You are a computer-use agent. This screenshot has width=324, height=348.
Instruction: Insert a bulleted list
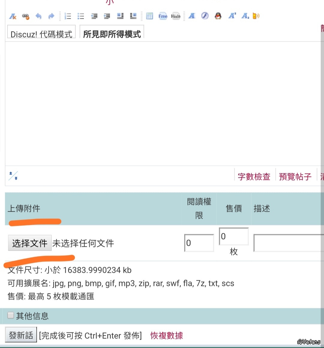click(81, 16)
